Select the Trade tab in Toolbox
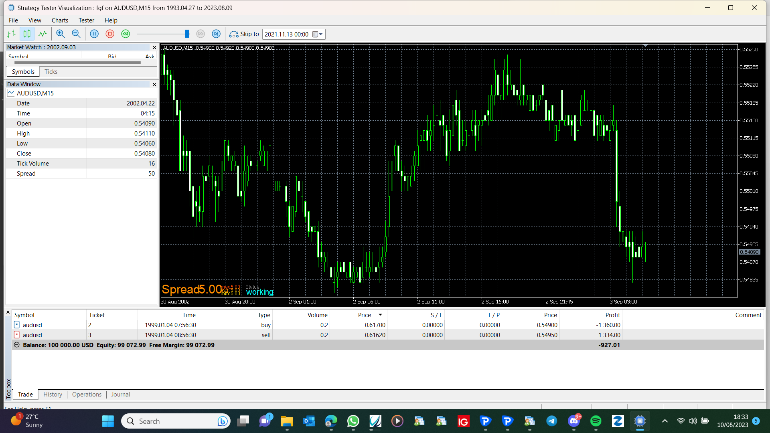770x433 pixels. [x=26, y=395]
